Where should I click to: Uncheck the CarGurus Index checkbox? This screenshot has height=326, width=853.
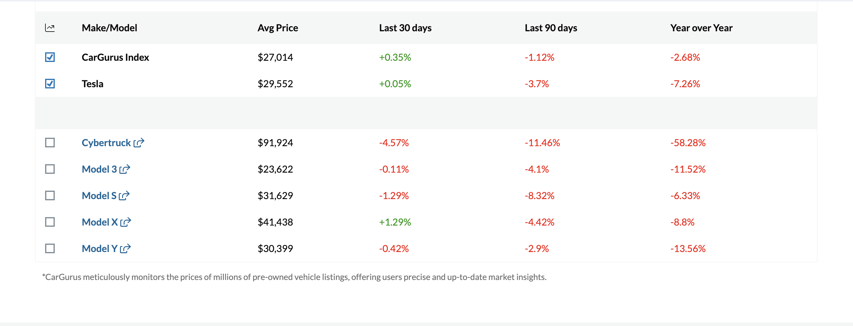(x=50, y=57)
